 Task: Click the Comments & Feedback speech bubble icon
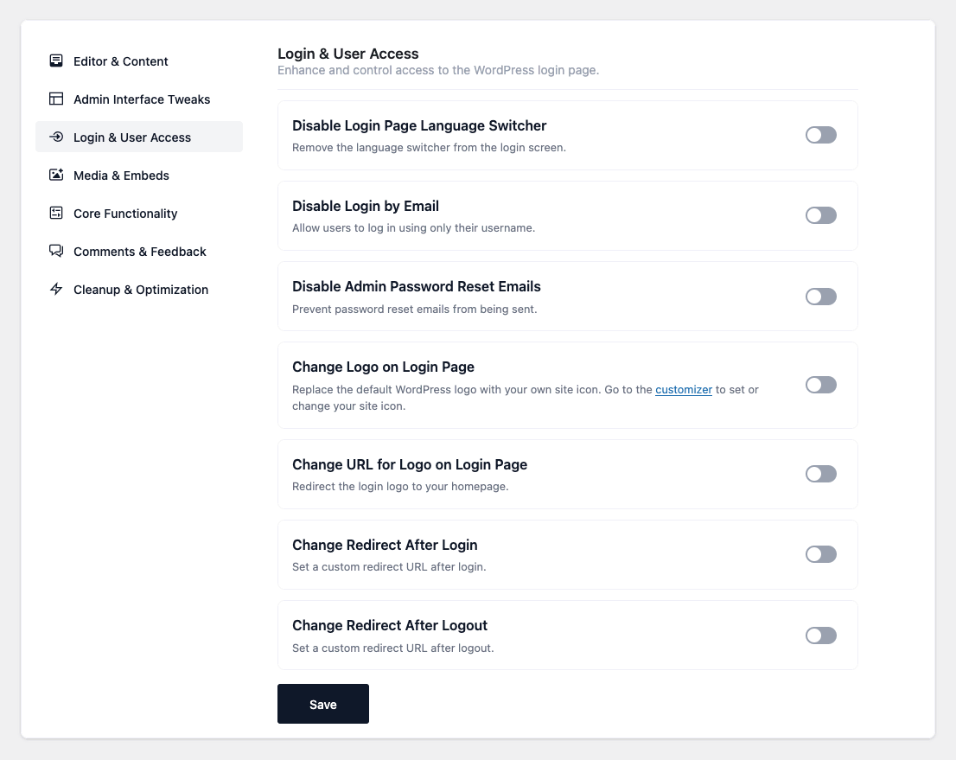tap(56, 252)
